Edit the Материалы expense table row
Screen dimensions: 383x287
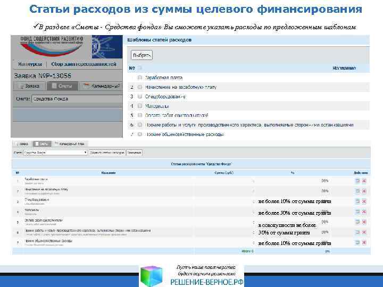pyautogui.click(x=357, y=212)
